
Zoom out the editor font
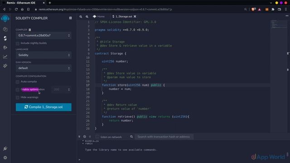(x=81, y=17)
